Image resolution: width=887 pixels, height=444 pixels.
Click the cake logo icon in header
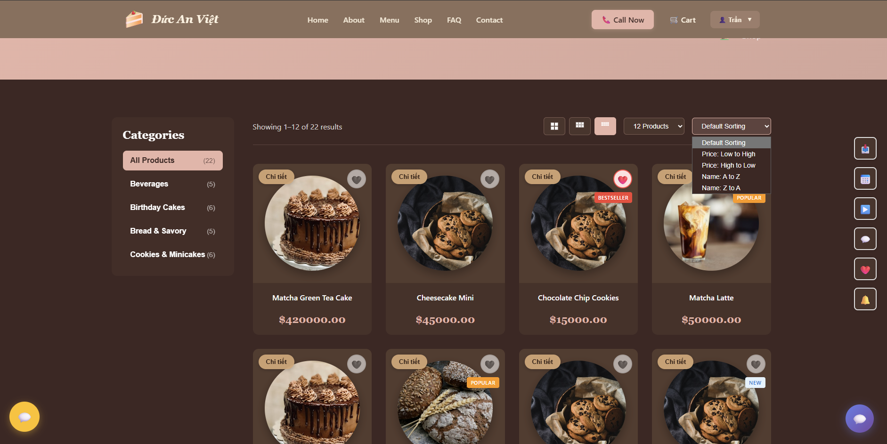point(134,19)
